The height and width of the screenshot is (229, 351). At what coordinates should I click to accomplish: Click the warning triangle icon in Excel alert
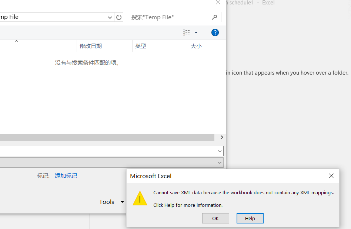coord(140,198)
